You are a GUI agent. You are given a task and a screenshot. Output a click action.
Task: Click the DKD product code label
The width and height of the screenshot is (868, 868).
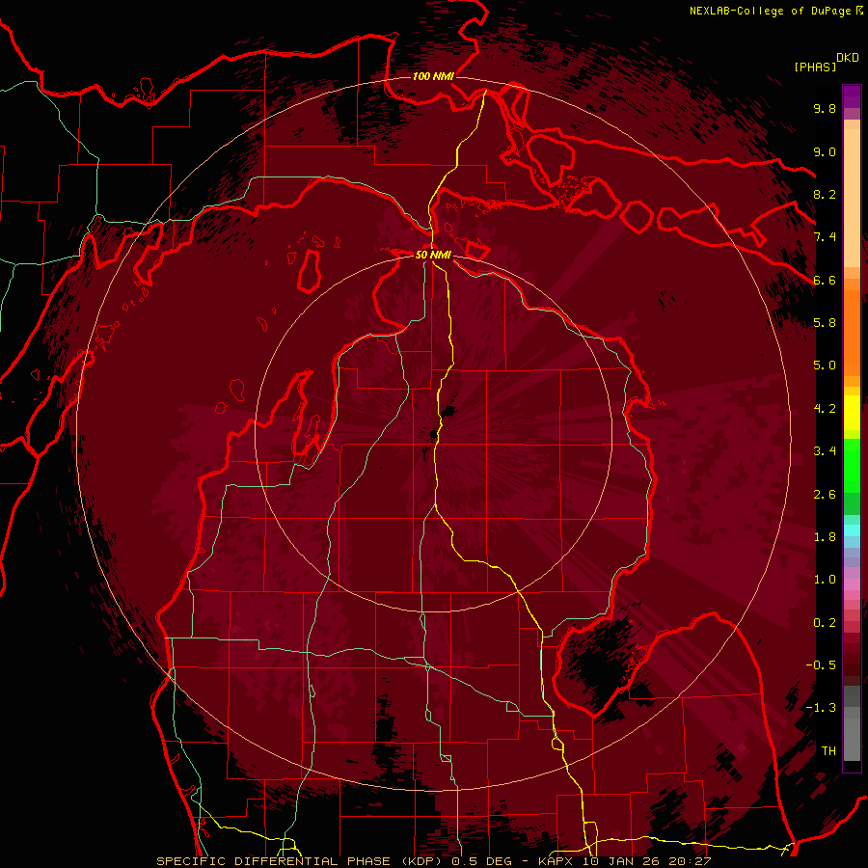coord(848,57)
